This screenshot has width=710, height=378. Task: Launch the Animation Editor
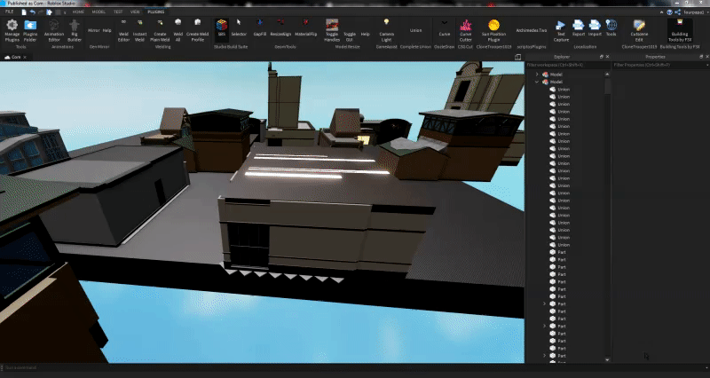tap(54, 30)
